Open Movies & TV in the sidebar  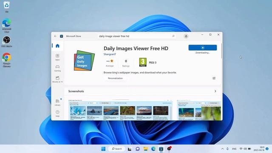(x=57, y=79)
